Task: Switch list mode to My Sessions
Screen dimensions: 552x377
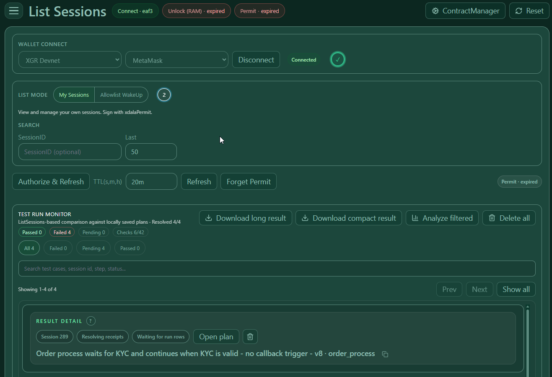Action: pos(74,95)
